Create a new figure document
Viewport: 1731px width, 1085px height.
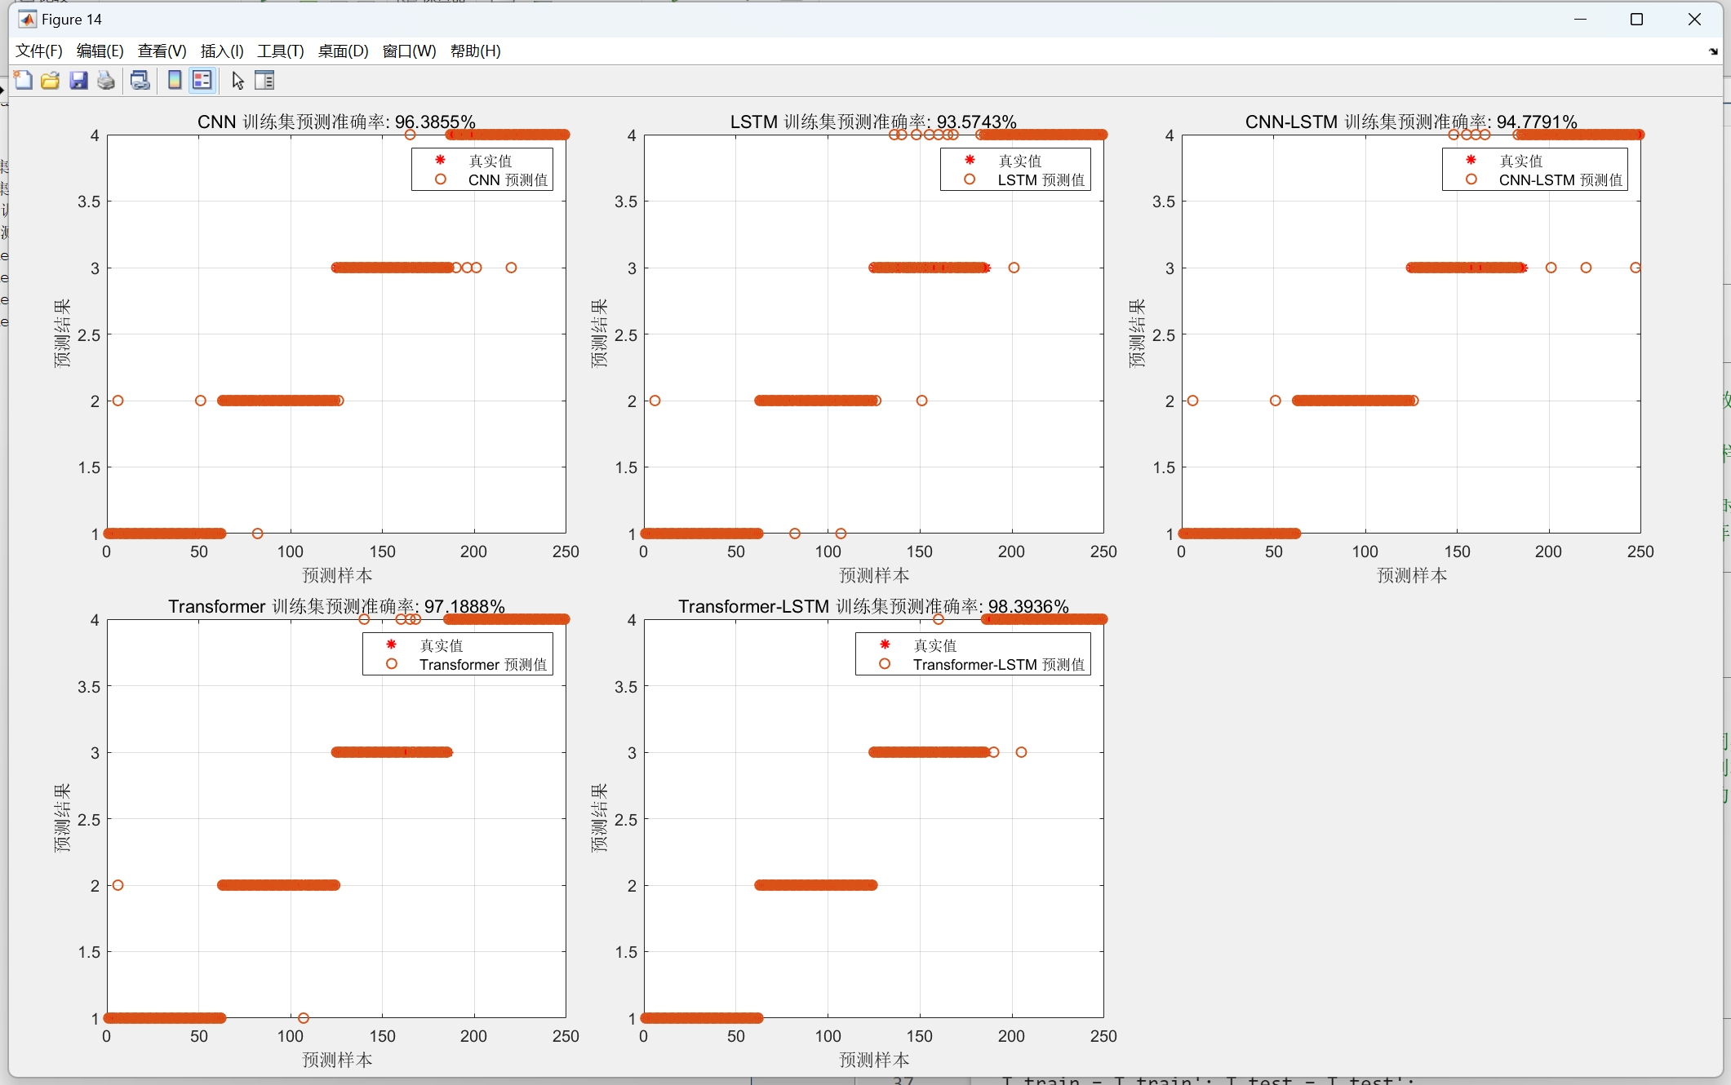pyautogui.click(x=23, y=80)
